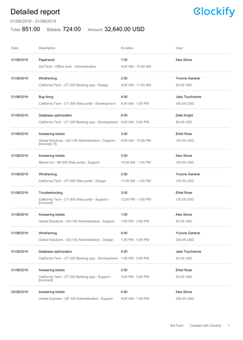Select the Description column header
Image resolution: width=243 pixels, height=340 pixels.
[x=47, y=48]
